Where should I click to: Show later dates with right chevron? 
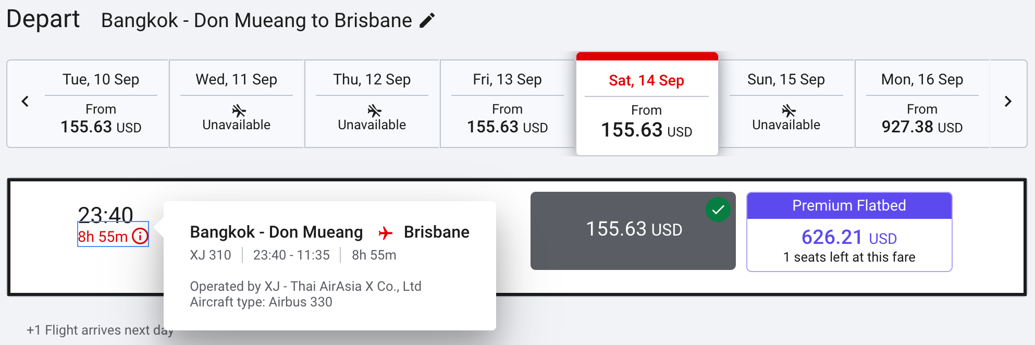(1008, 102)
